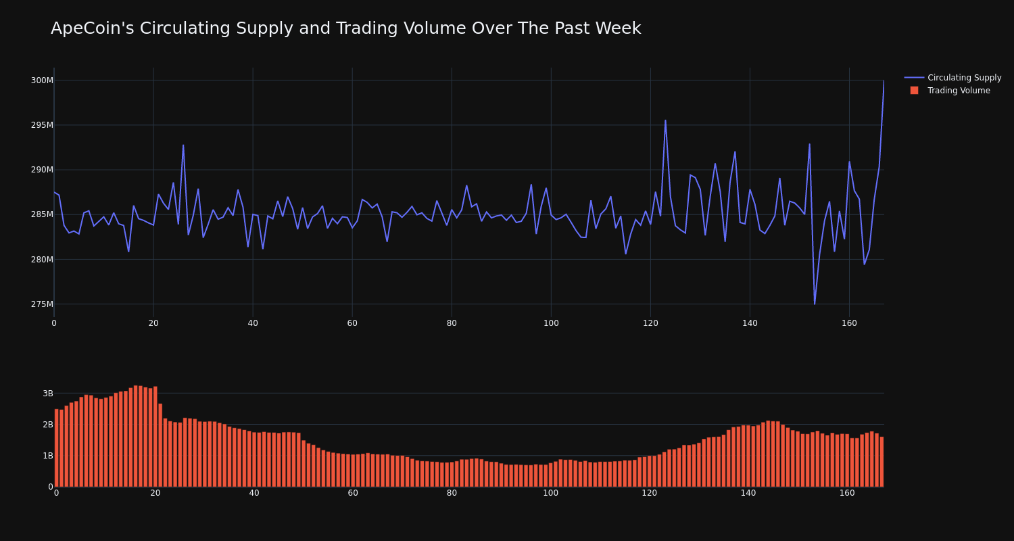Click the 120 tick on supply x-axis

(650, 323)
